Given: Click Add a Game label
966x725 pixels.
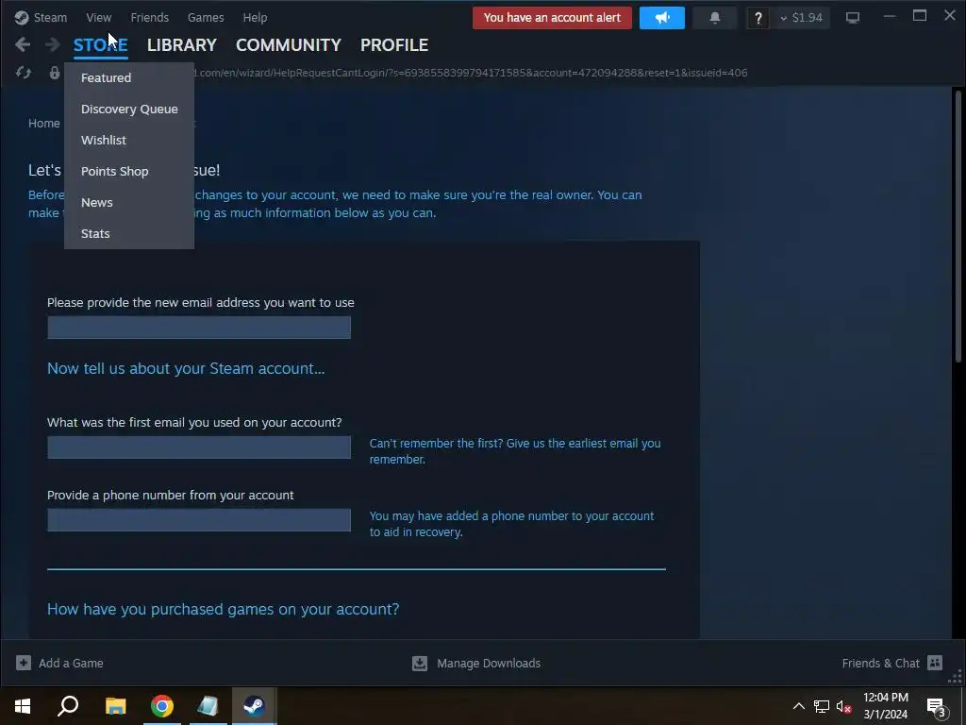Looking at the screenshot, I should click(x=71, y=664).
